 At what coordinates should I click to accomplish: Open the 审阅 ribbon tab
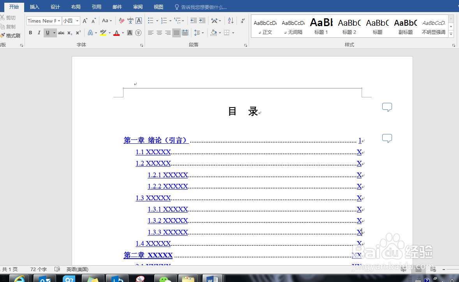point(138,7)
